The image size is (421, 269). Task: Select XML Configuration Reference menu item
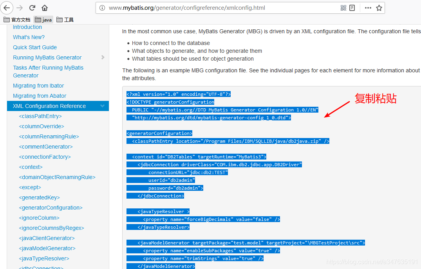(58, 106)
